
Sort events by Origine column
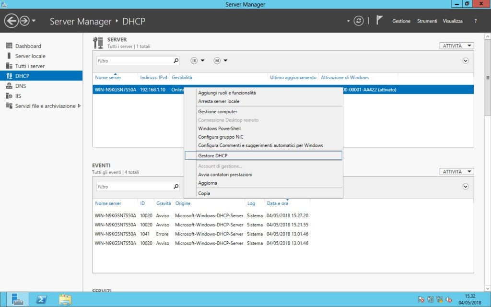(183, 203)
